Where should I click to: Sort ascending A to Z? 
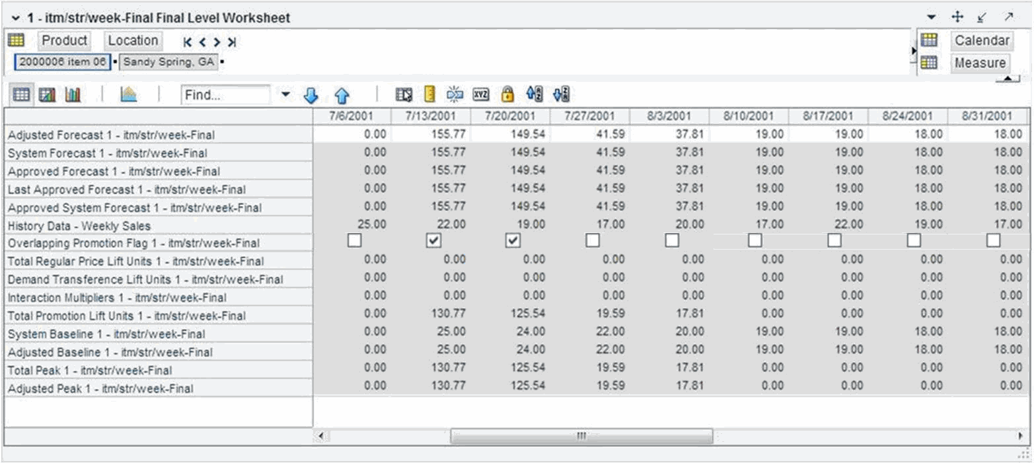(x=534, y=94)
